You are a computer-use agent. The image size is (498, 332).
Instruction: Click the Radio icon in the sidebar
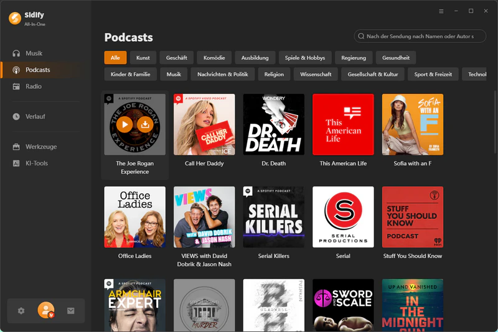point(16,86)
